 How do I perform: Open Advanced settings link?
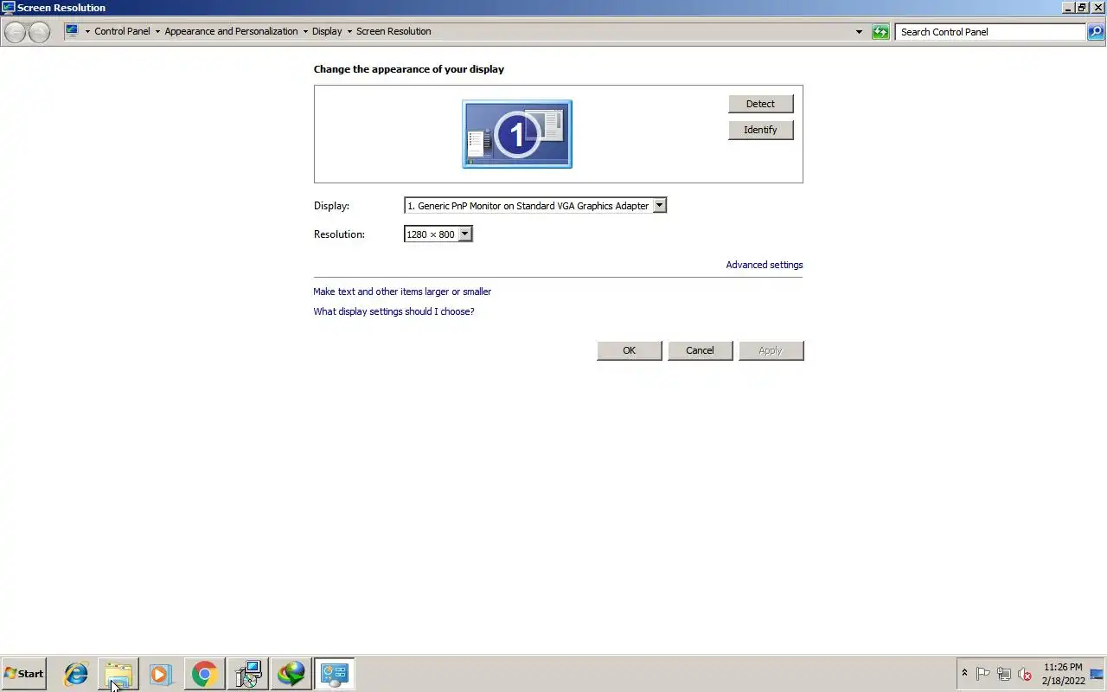click(765, 265)
